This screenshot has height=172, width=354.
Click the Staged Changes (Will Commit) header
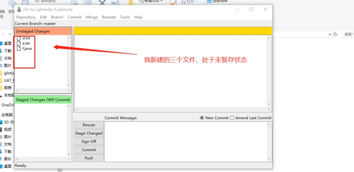tap(43, 100)
